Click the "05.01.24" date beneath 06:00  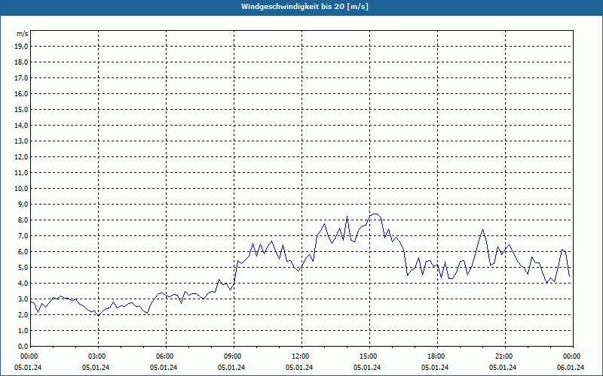click(164, 368)
